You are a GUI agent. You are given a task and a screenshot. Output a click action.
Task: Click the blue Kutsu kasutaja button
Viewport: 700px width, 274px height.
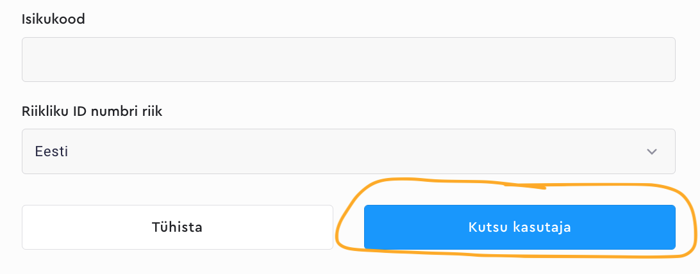click(x=519, y=227)
